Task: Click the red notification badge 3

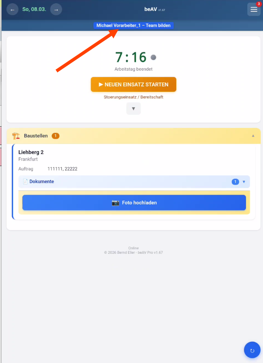Action: coord(259,4)
